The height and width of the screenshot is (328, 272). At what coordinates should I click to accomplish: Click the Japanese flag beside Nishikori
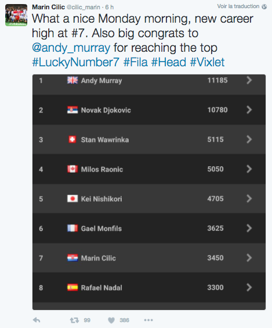(72, 198)
